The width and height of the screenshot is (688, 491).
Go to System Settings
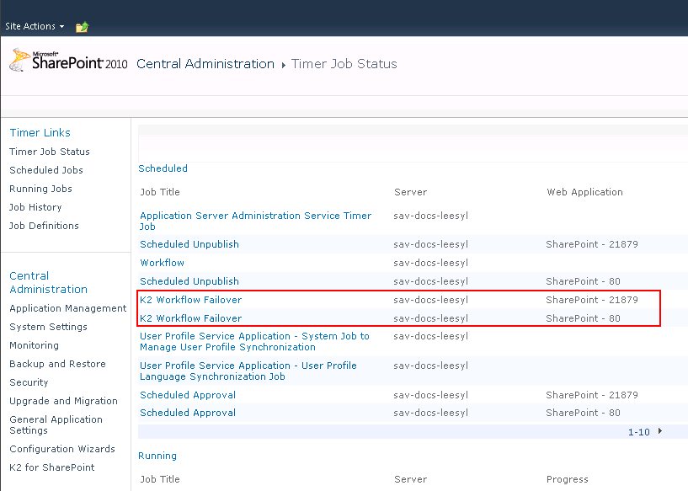click(x=48, y=327)
